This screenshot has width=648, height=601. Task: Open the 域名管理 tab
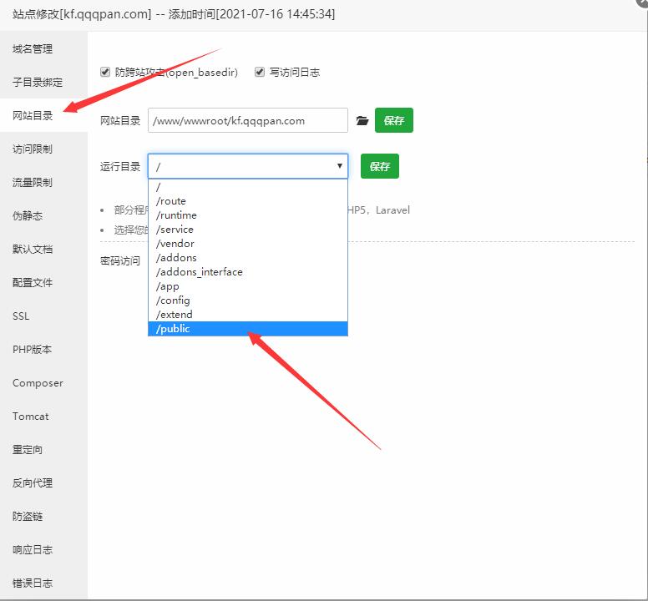pyautogui.click(x=33, y=49)
